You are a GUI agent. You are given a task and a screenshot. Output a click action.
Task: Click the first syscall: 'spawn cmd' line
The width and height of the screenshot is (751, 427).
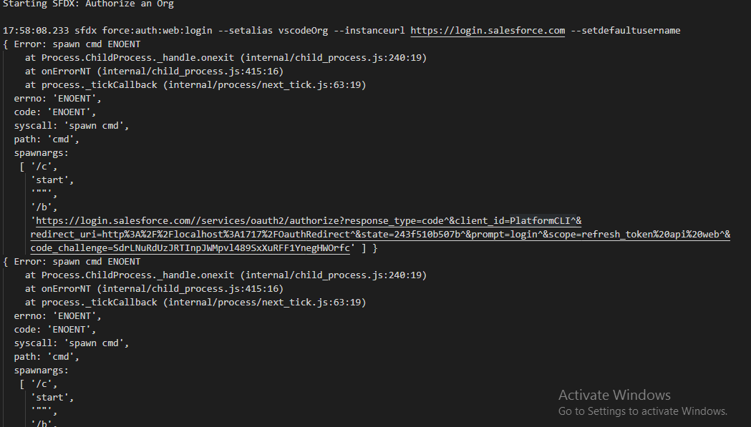(71, 126)
